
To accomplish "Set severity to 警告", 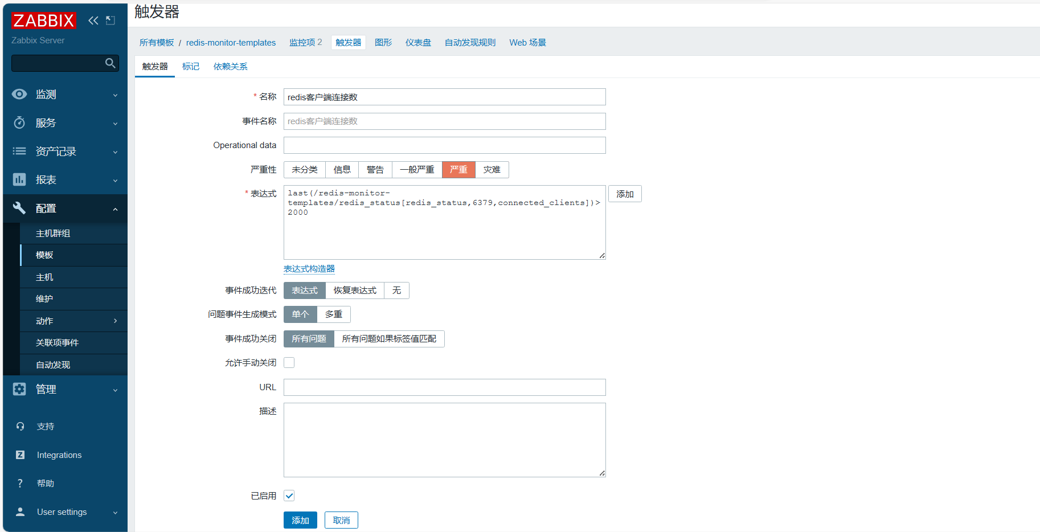I will [375, 170].
